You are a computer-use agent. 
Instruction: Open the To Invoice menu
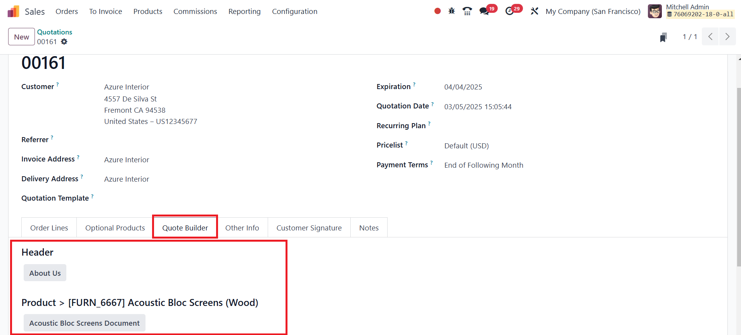tap(106, 12)
